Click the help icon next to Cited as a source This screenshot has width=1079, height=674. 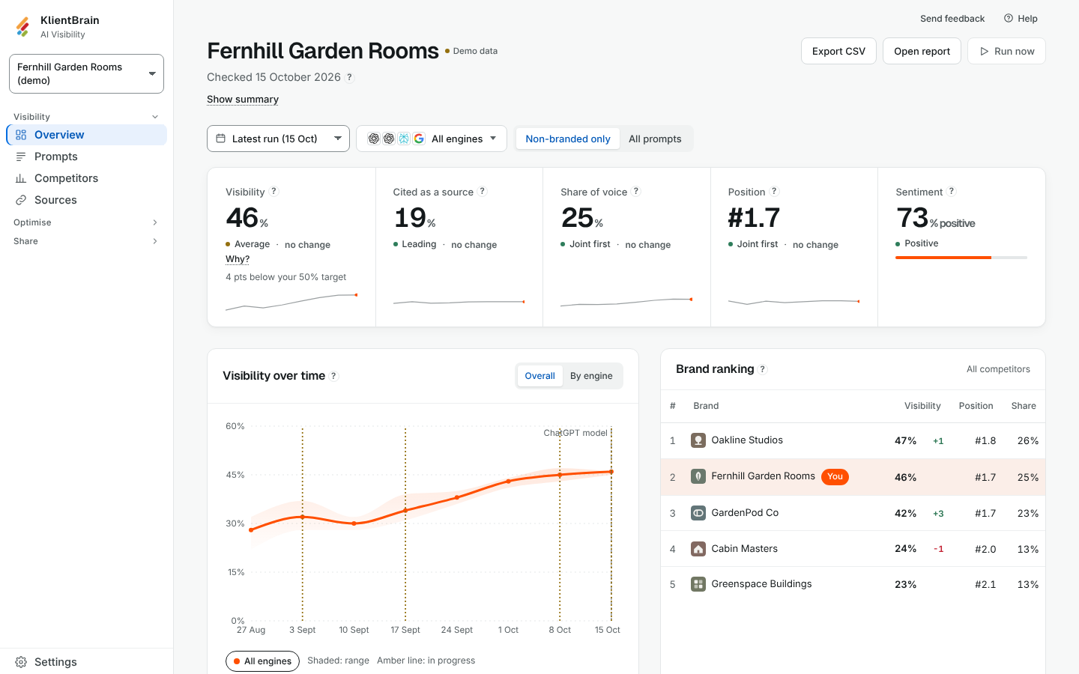click(483, 192)
